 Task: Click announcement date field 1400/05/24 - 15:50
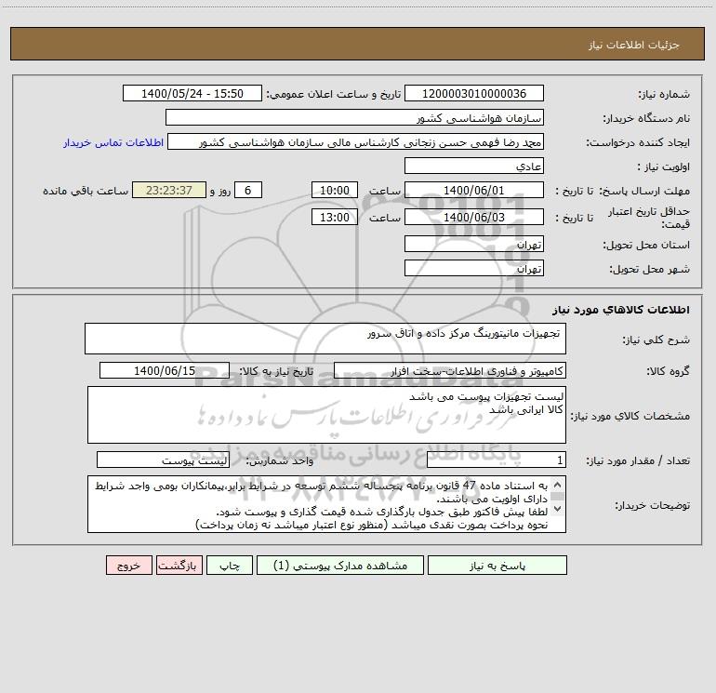192,93
